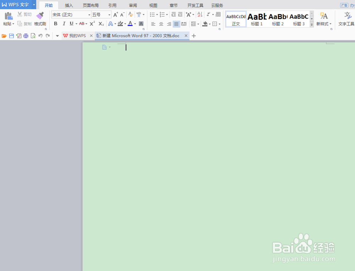The height and width of the screenshot is (271, 355).
Task: Click show paragraph marks icon
Action: point(208,15)
